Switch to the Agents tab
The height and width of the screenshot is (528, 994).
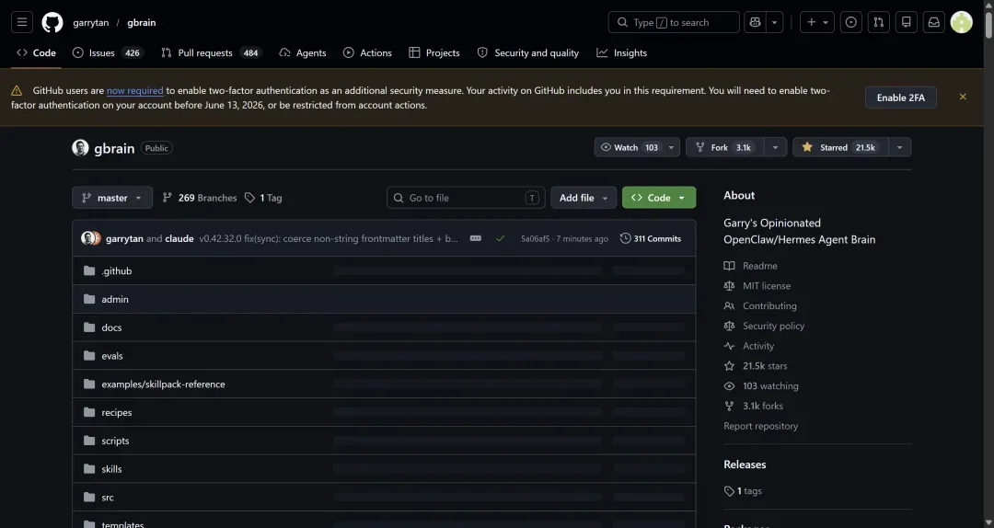tap(303, 52)
